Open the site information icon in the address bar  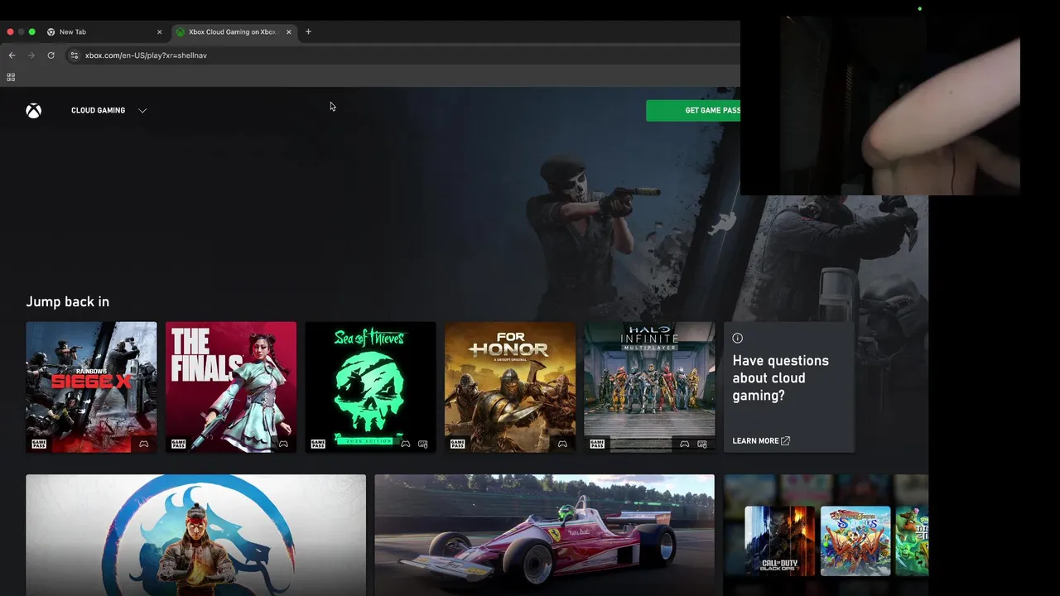point(74,55)
